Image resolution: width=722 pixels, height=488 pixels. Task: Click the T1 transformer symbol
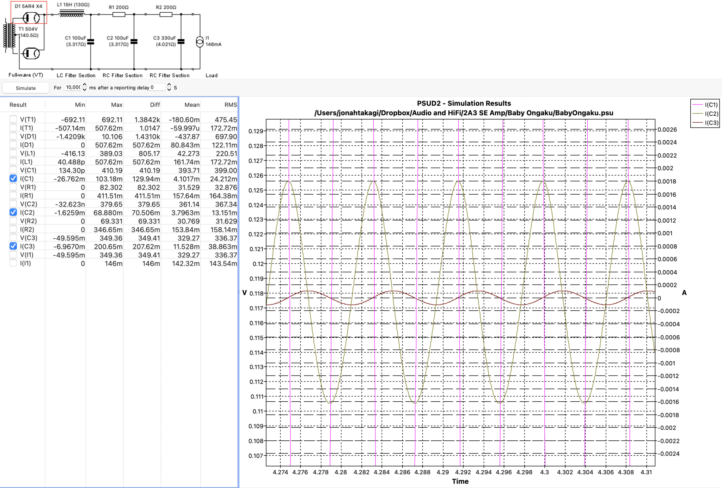point(10,36)
